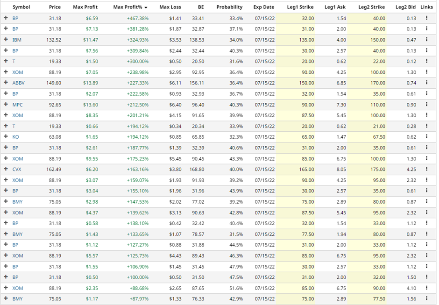Expand the IBM row with the plus icon
This screenshot has width=439, height=305.
pos(6,40)
